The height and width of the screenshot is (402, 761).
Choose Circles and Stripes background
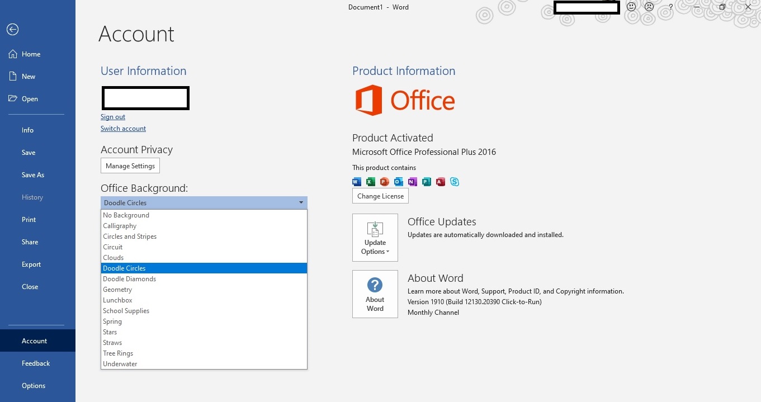(x=204, y=237)
